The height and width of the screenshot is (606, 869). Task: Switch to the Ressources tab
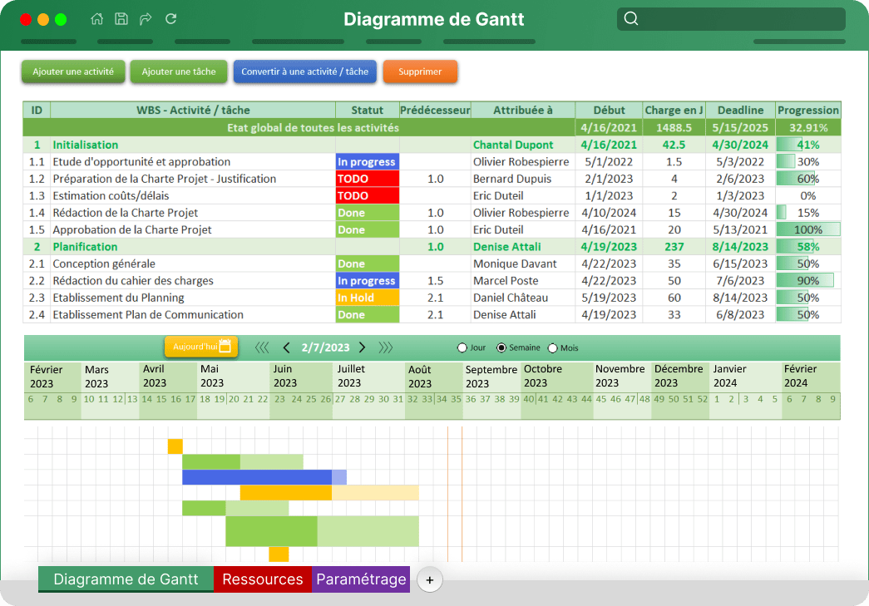point(263,579)
